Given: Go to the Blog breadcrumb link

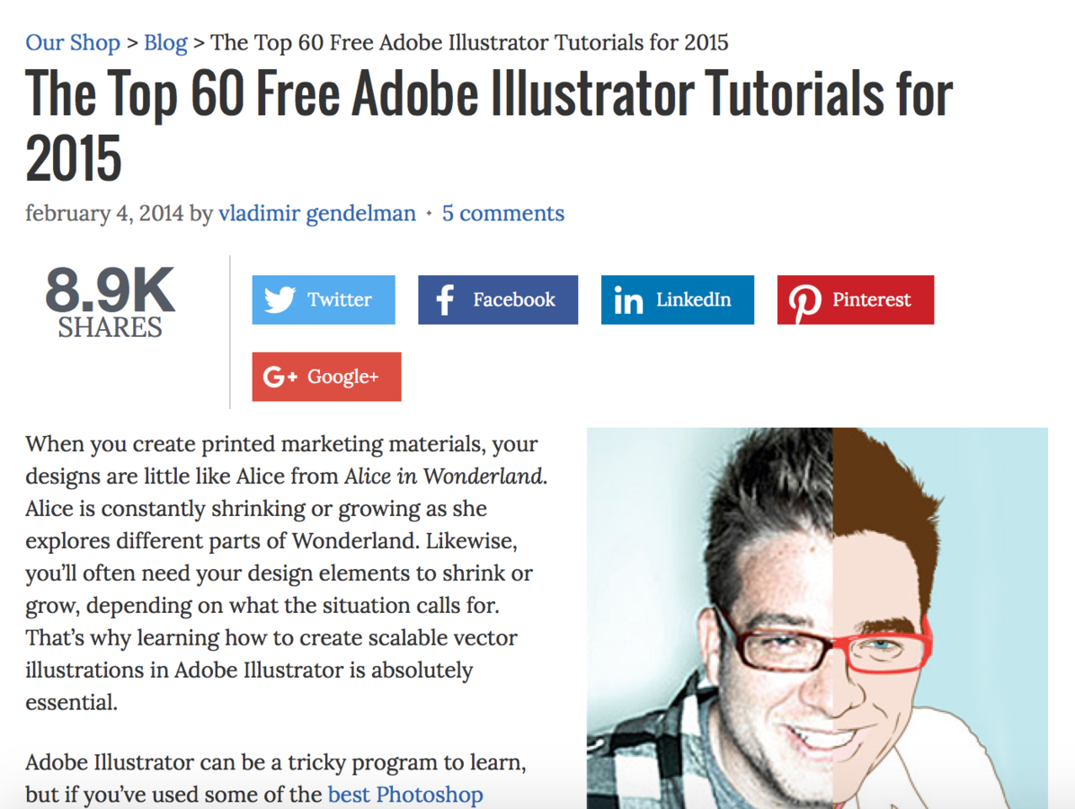Looking at the screenshot, I should (165, 42).
